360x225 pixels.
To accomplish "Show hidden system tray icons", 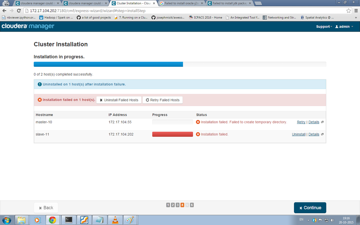I will click(308, 220).
